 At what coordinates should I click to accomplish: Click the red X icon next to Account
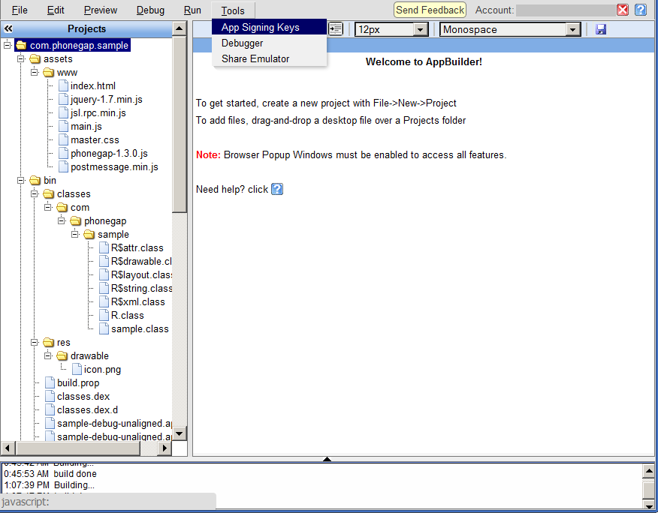(623, 10)
